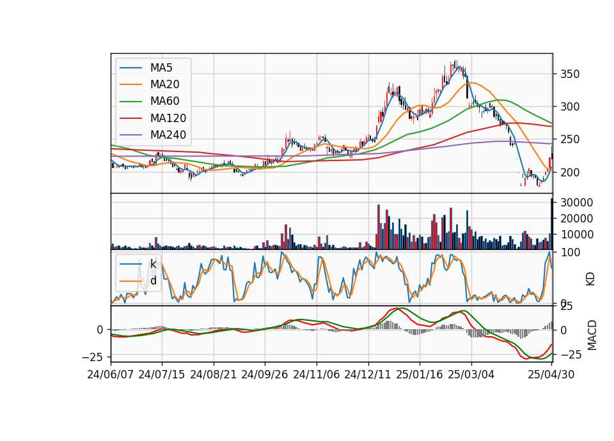Click the left MACD axis -25 label

click(92, 357)
